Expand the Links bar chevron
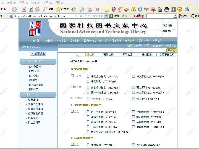 pyautogui.click(x=130, y=15)
